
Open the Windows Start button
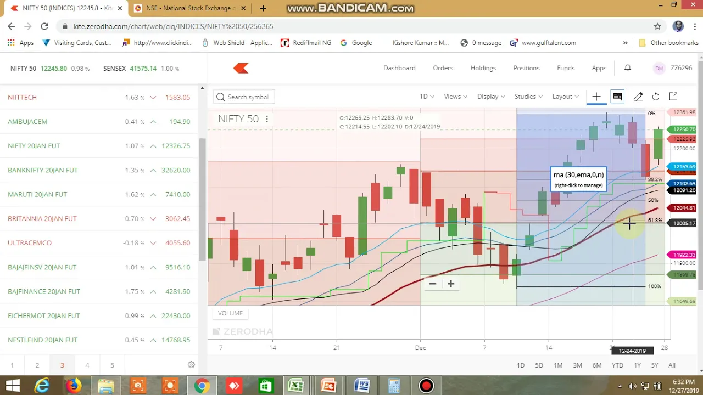click(x=12, y=386)
